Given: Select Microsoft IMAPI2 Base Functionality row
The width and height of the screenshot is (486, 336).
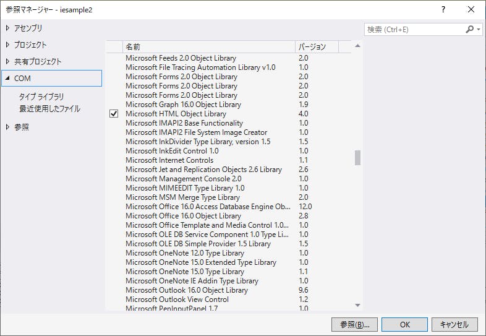Looking at the screenshot, I should click(228, 123).
